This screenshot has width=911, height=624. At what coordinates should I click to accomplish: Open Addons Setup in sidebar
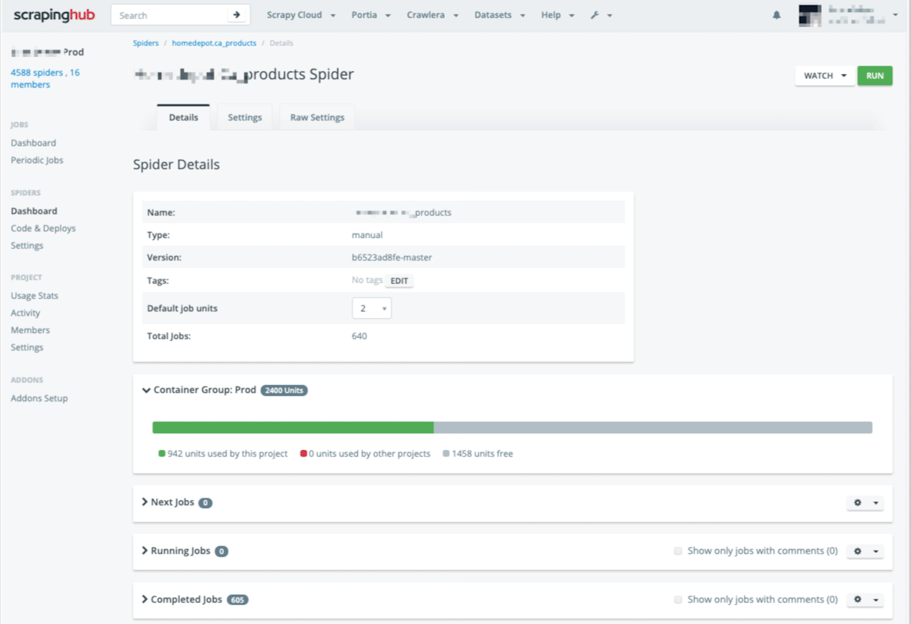[39, 398]
